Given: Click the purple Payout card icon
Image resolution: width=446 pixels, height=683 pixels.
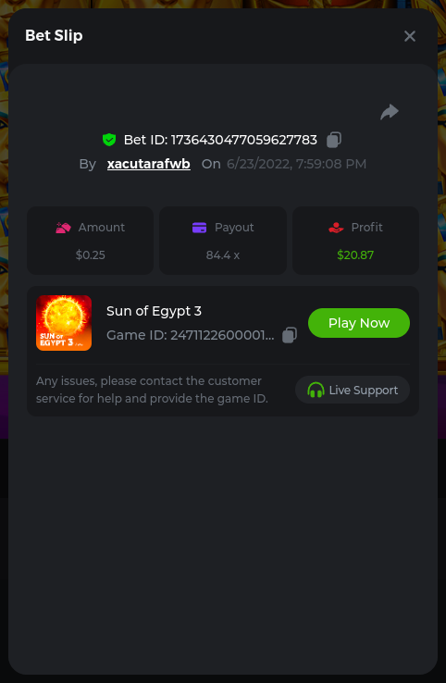Looking at the screenshot, I should coord(200,228).
